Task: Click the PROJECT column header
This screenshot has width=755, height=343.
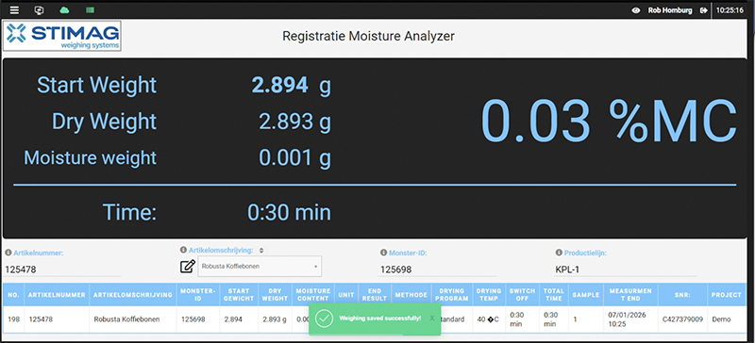Action: tap(727, 294)
